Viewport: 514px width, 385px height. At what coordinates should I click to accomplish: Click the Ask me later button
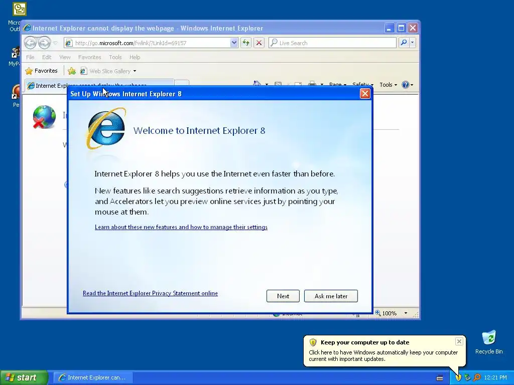pyautogui.click(x=331, y=296)
